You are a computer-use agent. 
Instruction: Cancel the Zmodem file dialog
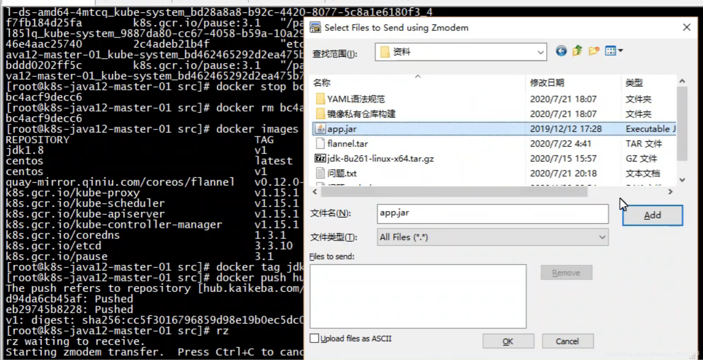(x=567, y=341)
